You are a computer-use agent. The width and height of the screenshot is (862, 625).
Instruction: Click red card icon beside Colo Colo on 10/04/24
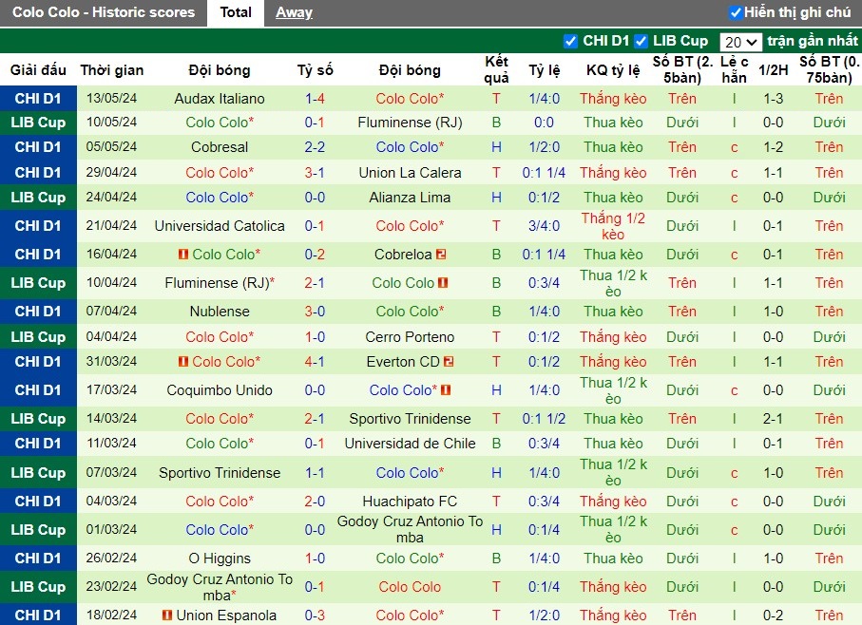[443, 283]
